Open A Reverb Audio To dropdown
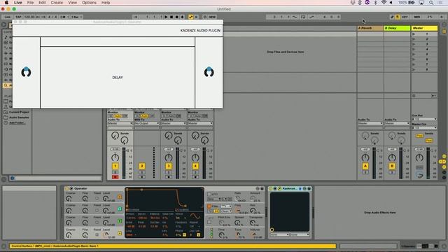 pyautogui.click(x=370, y=123)
